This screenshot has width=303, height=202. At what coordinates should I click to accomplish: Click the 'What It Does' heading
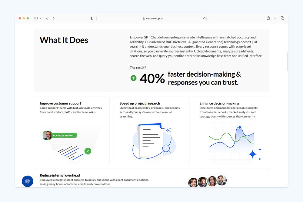(64, 40)
